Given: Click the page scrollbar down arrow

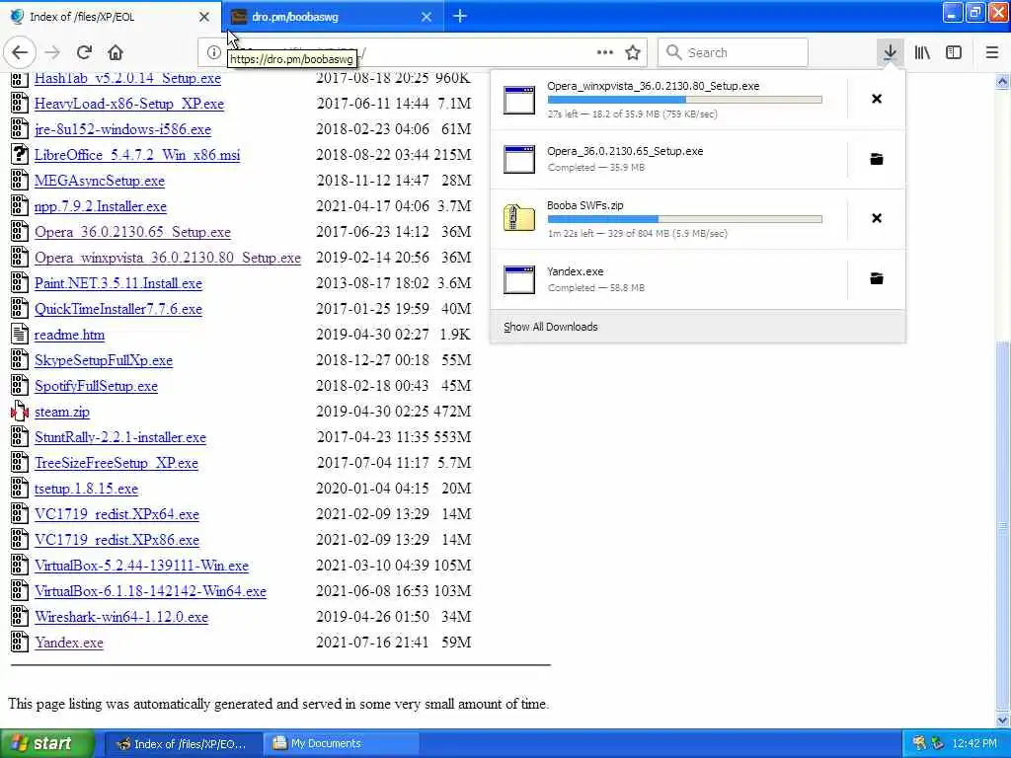Looking at the screenshot, I should 1003,720.
